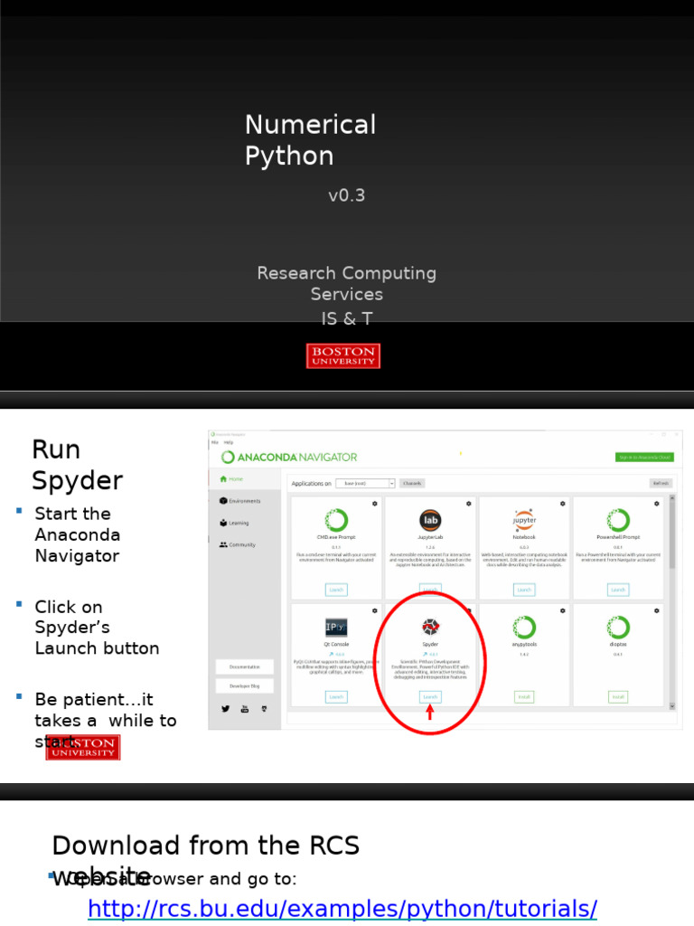Open JupyterLab settings gear
Screen dimensions: 694x926
pos(469,504)
